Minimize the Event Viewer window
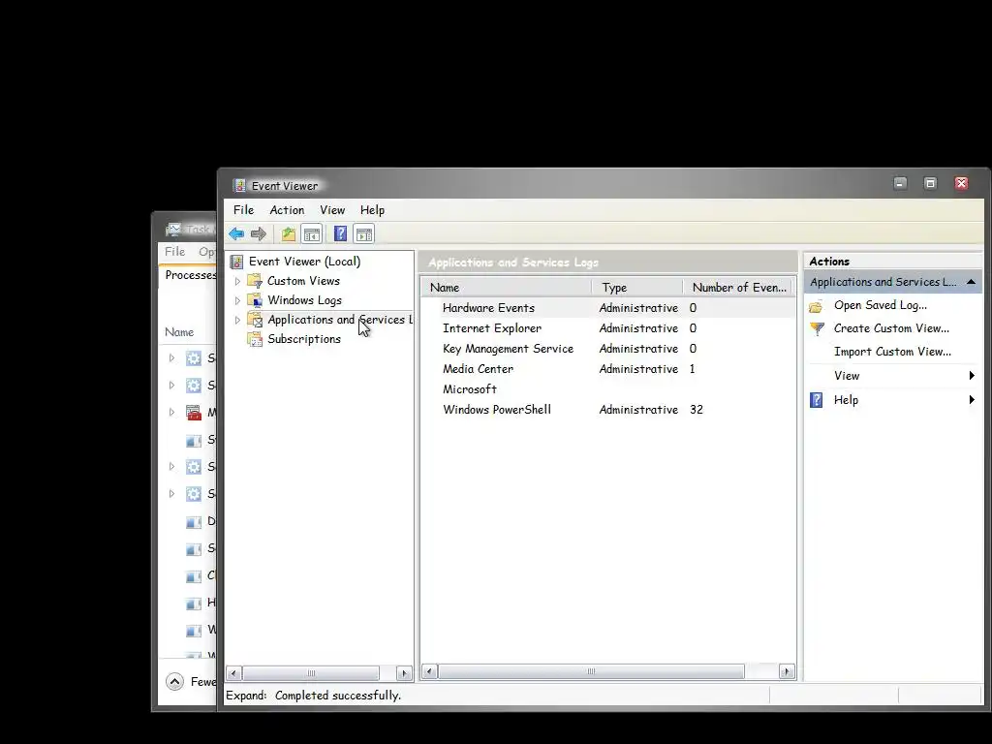Screen dimensions: 992x744 pos(900,183)
